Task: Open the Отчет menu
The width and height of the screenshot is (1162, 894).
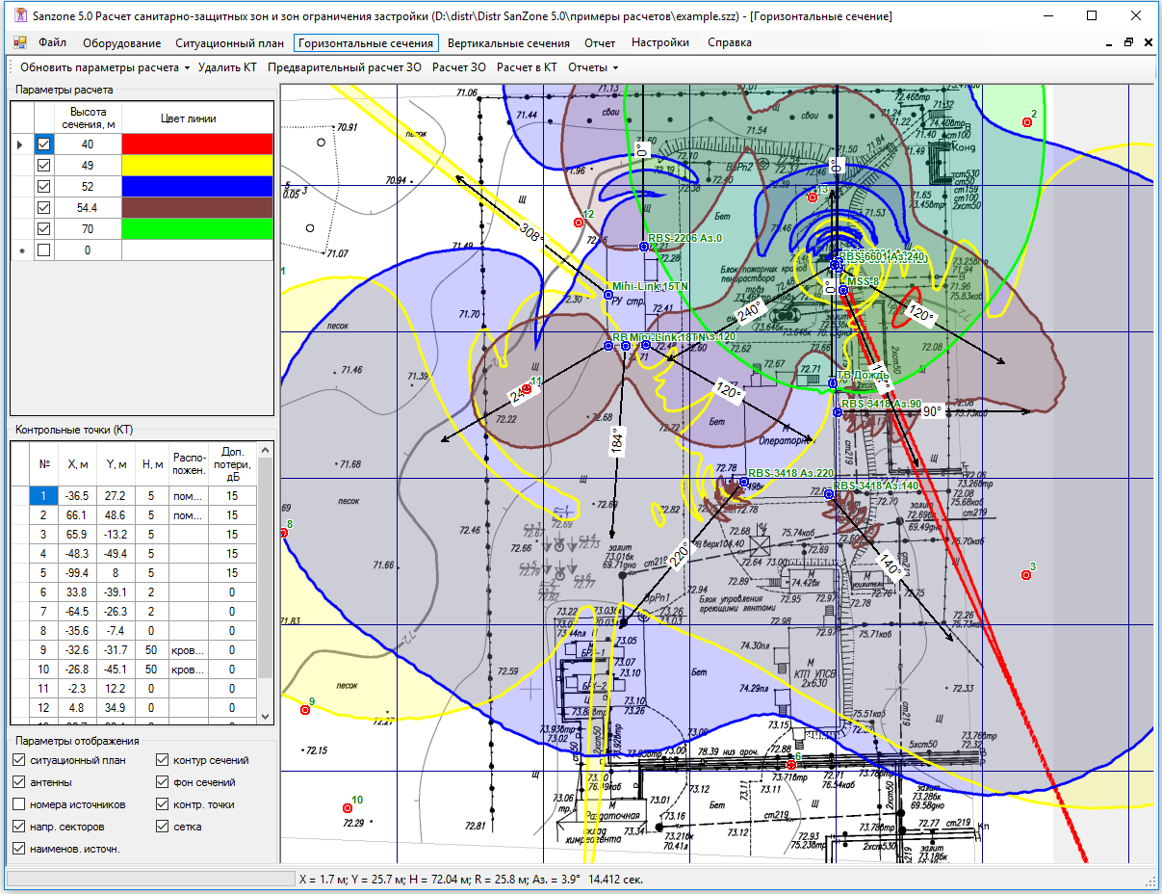Action: 600,43
